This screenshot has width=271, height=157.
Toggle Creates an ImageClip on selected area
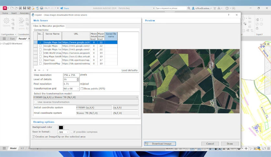pos(33,137)
